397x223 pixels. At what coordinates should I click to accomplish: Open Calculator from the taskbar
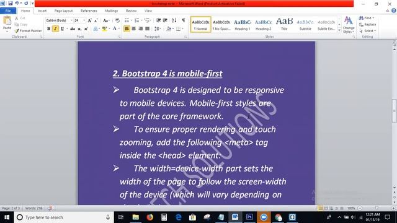pyautogui.click(x=164, y=217)
